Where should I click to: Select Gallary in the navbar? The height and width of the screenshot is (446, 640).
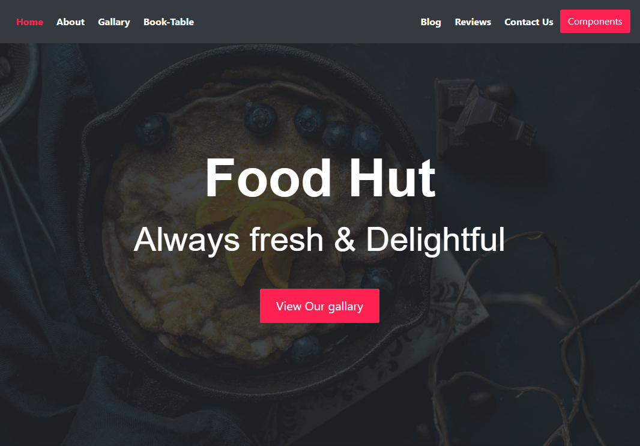(114, 22)
